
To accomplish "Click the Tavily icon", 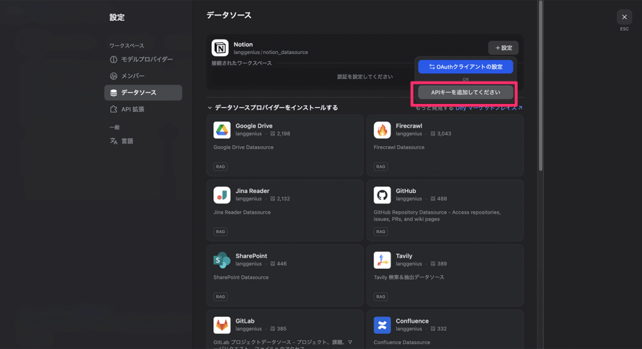I will point(382,260).
